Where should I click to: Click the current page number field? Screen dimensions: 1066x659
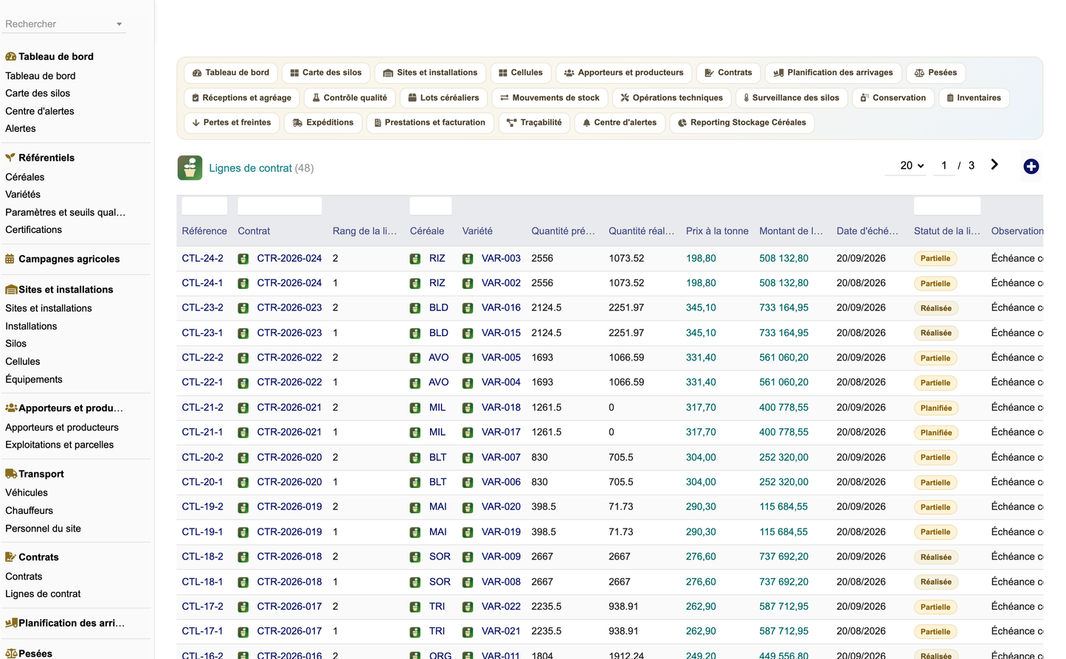pyautogui.click(x=944, y=166)
